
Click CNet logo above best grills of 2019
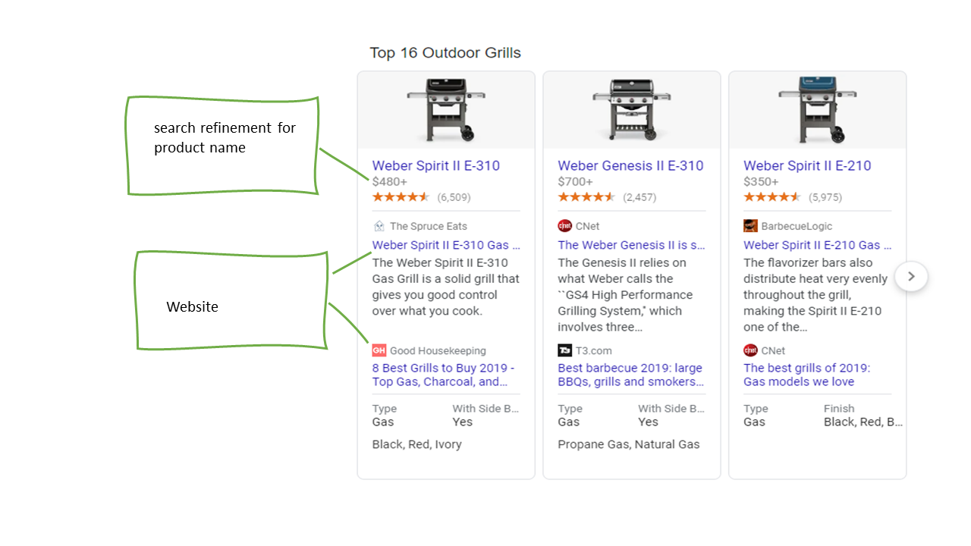pos(750,350)
